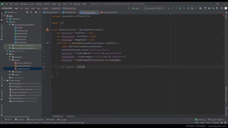Open the Database Inspector tool window

coord(35,119)
